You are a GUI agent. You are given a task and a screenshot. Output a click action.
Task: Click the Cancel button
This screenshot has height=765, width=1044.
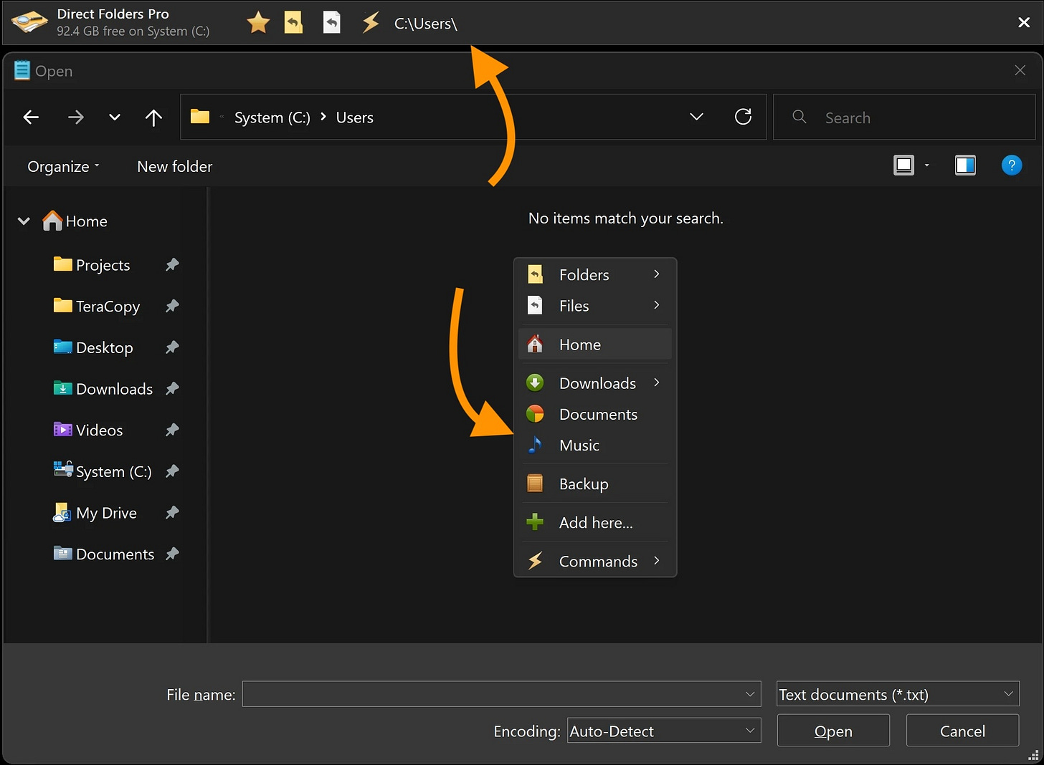962,731
